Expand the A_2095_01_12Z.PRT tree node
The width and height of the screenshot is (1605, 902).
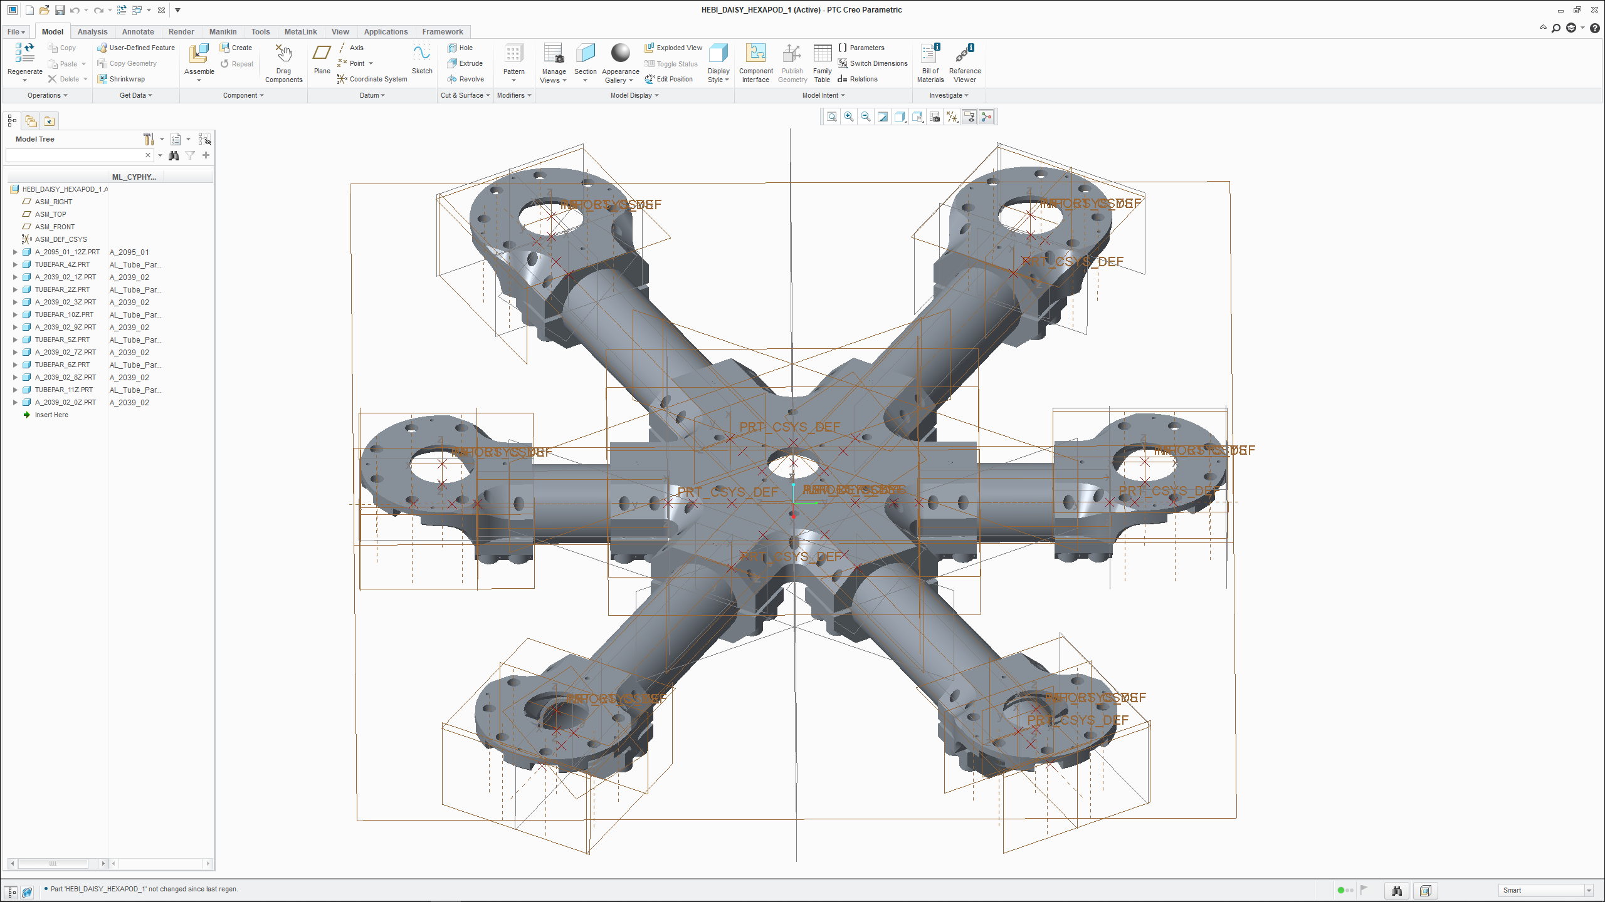tap(15, 252)
